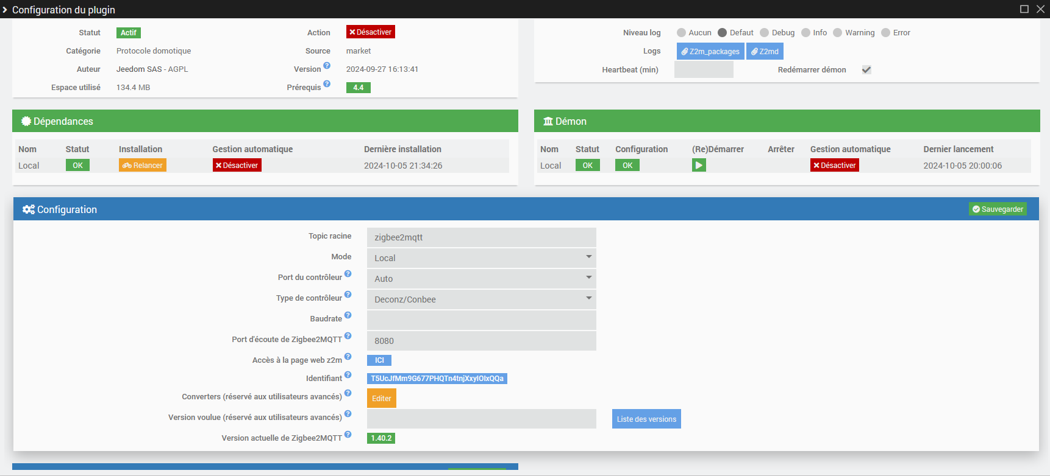Start the daemon with the green play button
The image size is (1050, 476).
[x=699, y=165]
